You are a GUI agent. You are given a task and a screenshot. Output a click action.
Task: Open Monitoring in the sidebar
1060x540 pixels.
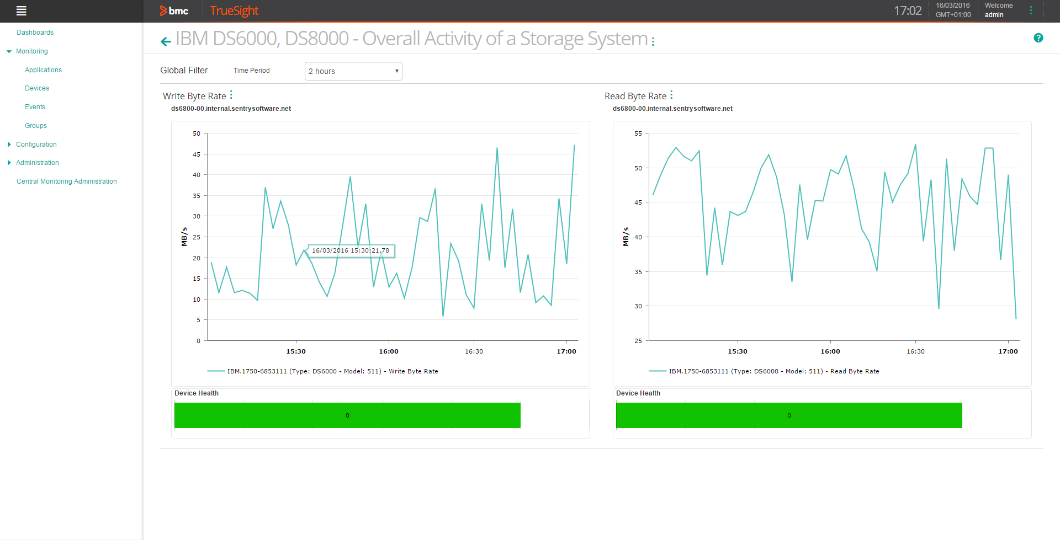(32, 51)
